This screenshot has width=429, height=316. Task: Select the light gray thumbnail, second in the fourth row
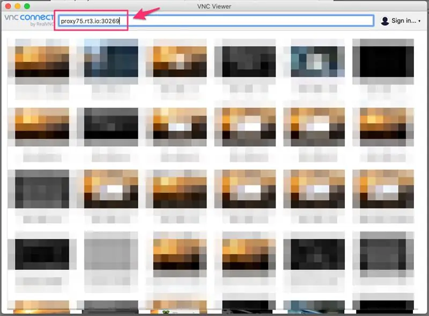(x=111, y=254)
